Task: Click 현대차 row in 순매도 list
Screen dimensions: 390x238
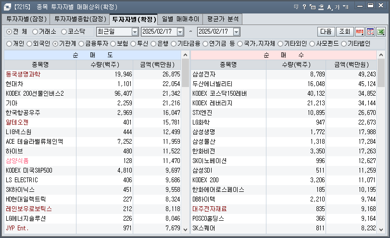Action: (93, 84)
